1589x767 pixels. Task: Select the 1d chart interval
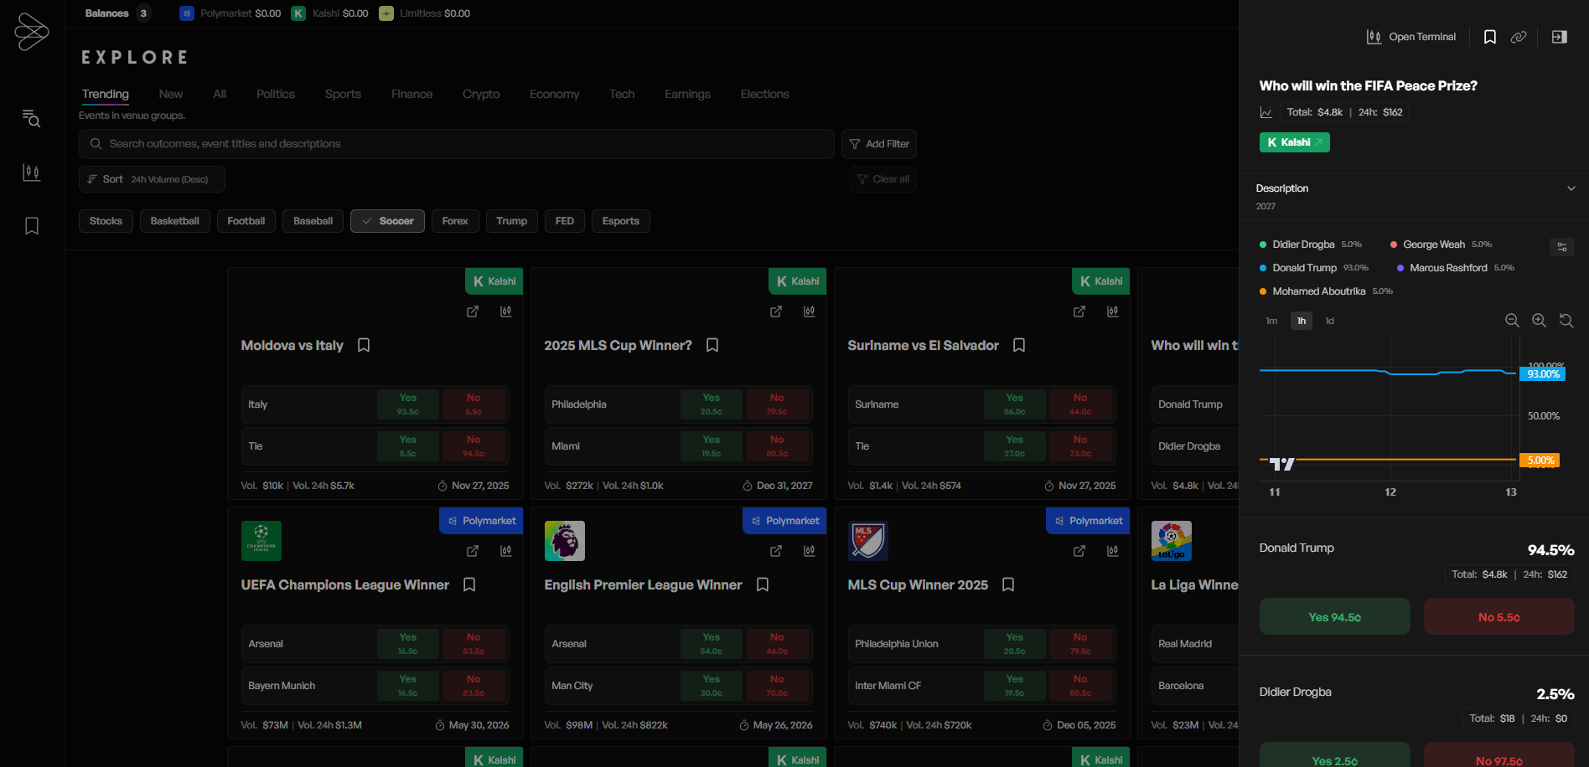pyautogui.click(x=1329, y=321)
